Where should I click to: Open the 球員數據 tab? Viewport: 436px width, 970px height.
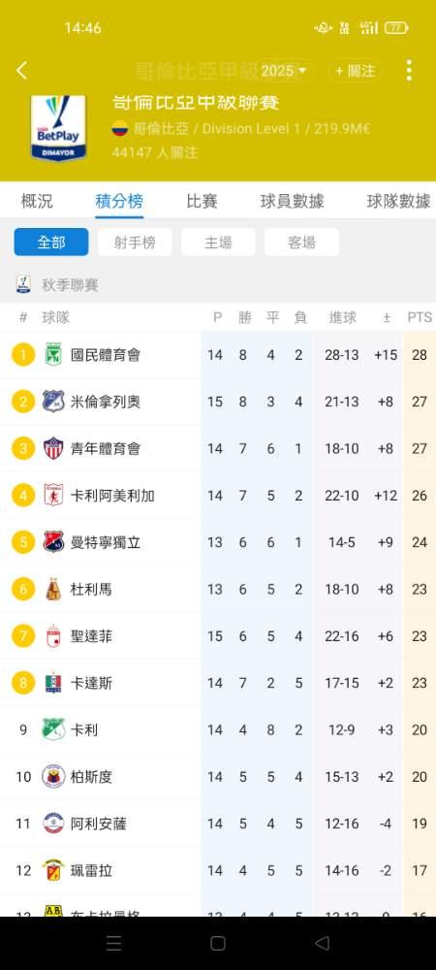coord(292,201)
